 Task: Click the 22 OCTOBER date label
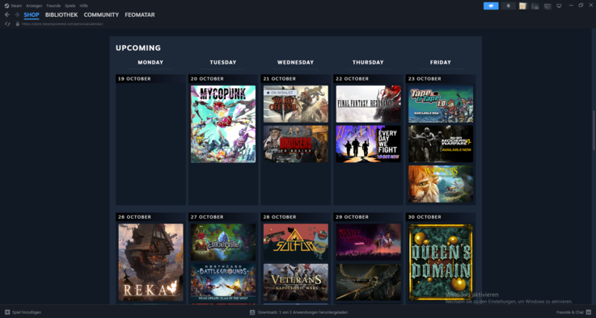pos(352,78)
